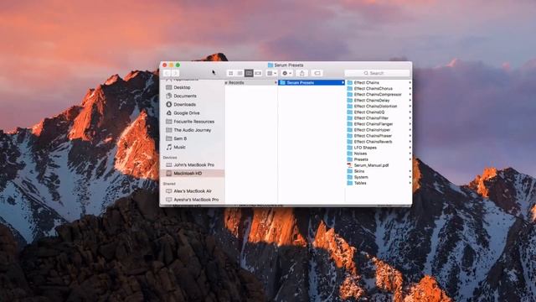Expand Effect ChainsReverb using its arrow
This screenshot has width=536, height=302.
click(410, 142)
